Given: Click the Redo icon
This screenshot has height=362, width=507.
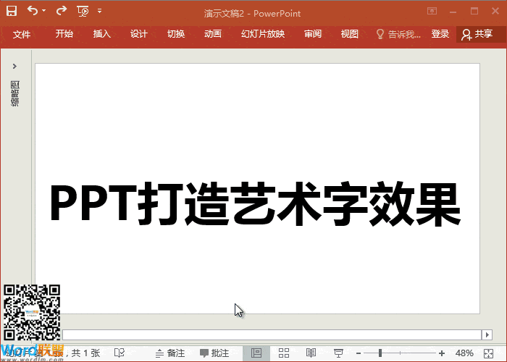Looking at the screenshot, I should [x=61, y=11].
